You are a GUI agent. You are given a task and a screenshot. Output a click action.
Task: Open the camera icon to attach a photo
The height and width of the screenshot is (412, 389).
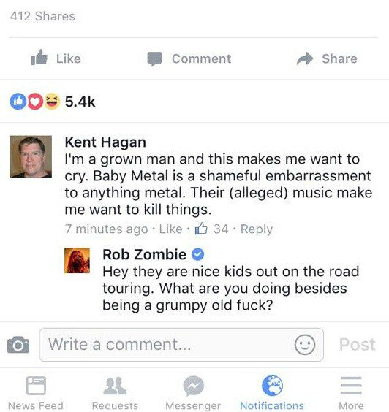[x=18, y=345]
